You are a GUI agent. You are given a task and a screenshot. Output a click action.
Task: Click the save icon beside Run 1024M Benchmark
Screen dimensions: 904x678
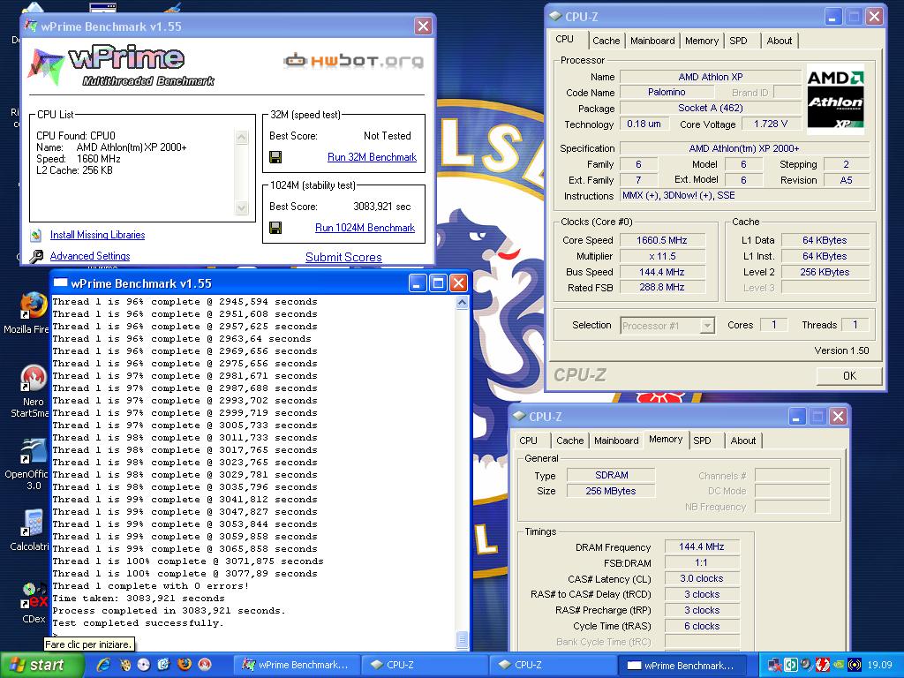click(275, 228)
